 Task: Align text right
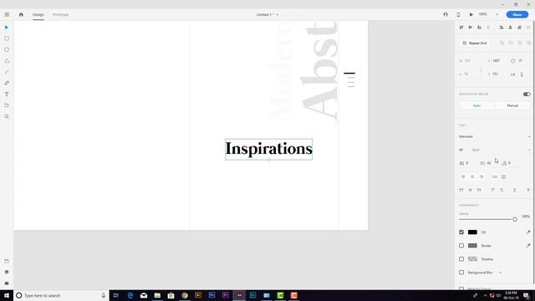click(481, 176)
